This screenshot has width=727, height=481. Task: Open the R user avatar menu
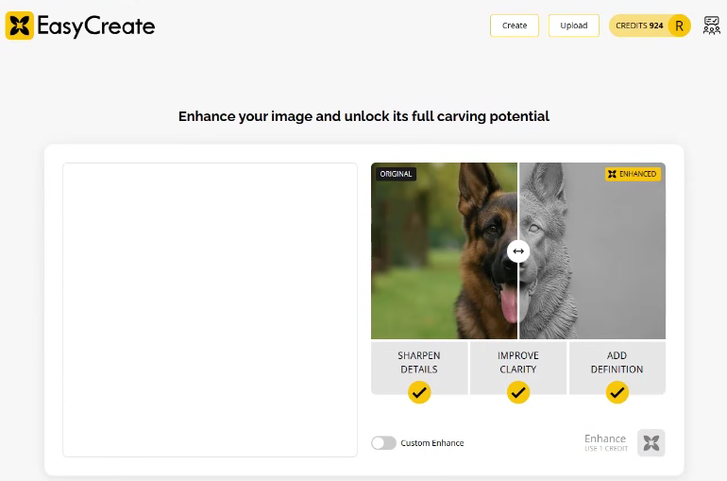[679, 26]
